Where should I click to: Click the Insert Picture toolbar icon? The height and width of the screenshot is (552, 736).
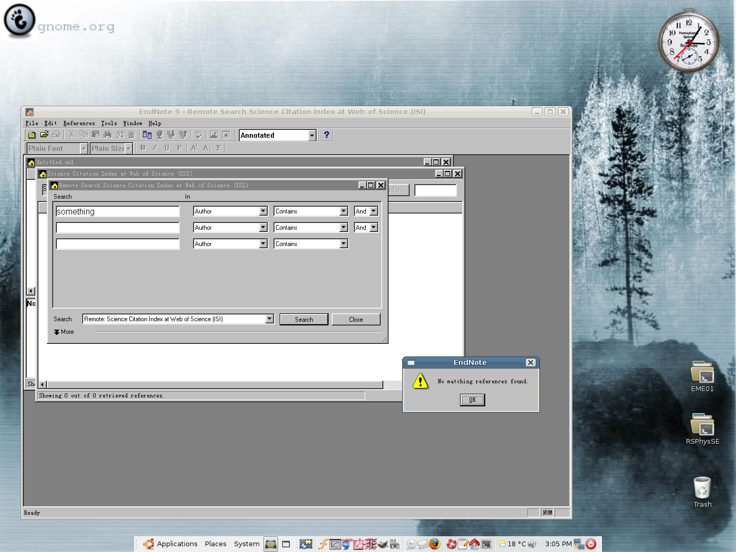(214, 135)
